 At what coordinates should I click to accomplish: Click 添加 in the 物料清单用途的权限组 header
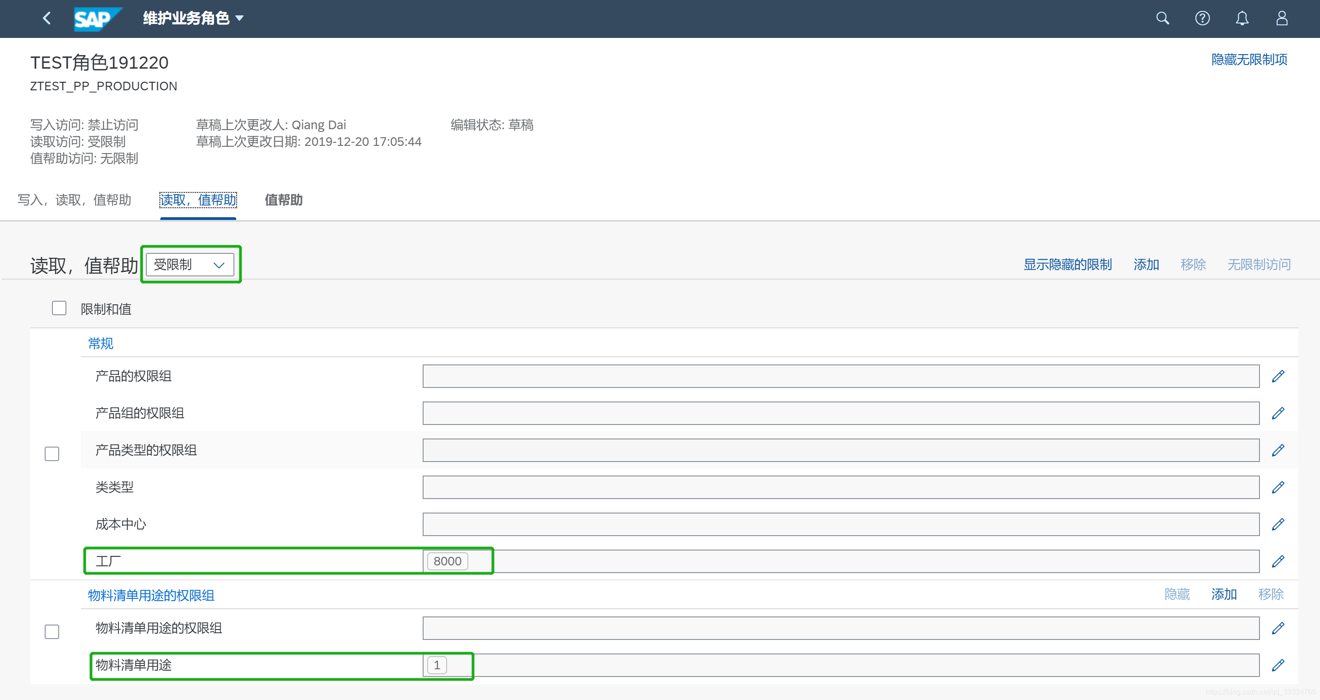click(1224, 594)
